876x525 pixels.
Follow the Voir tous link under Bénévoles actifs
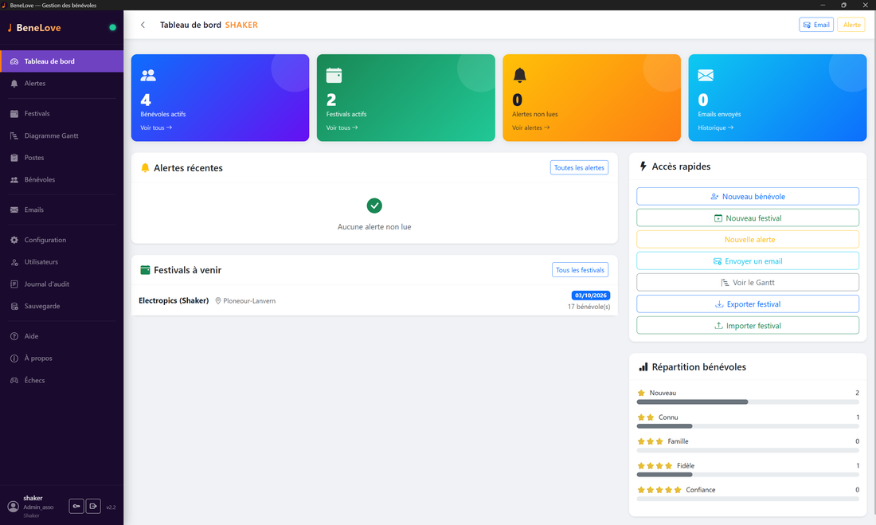[x=156, y=127]
